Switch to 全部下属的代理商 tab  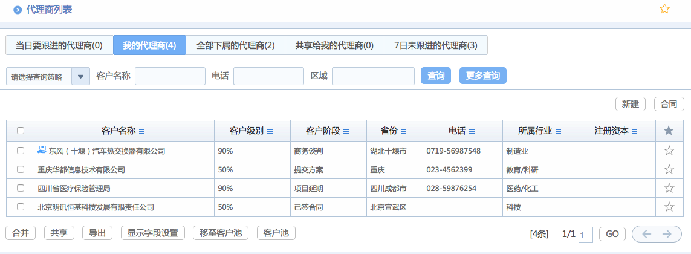[236, 45]
